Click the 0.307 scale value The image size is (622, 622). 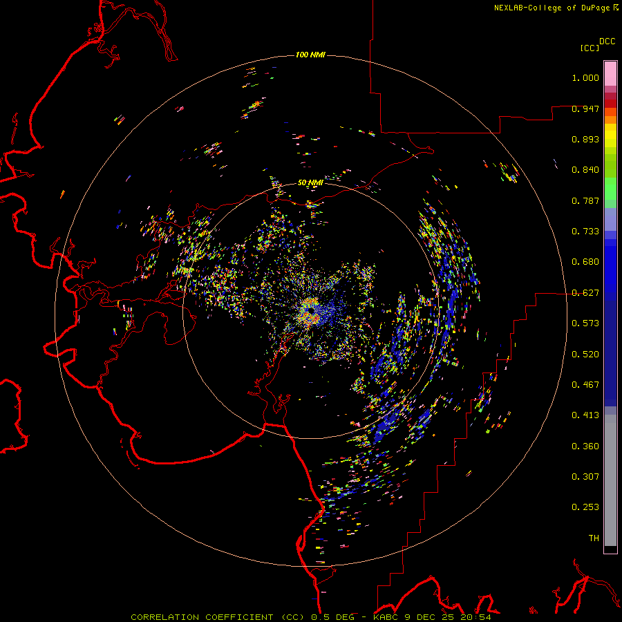tap(585, 477)
